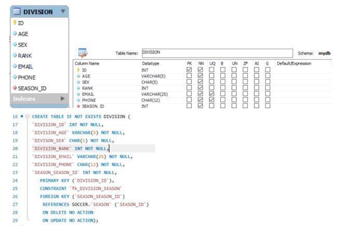Click the SEX row icon in column grid
346x226 pixels.
click(x=78, y=82)
